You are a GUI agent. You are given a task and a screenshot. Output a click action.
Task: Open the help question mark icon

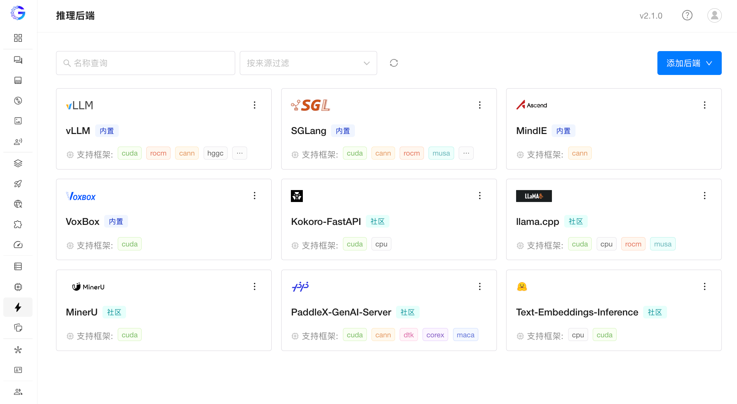point(687,15)
